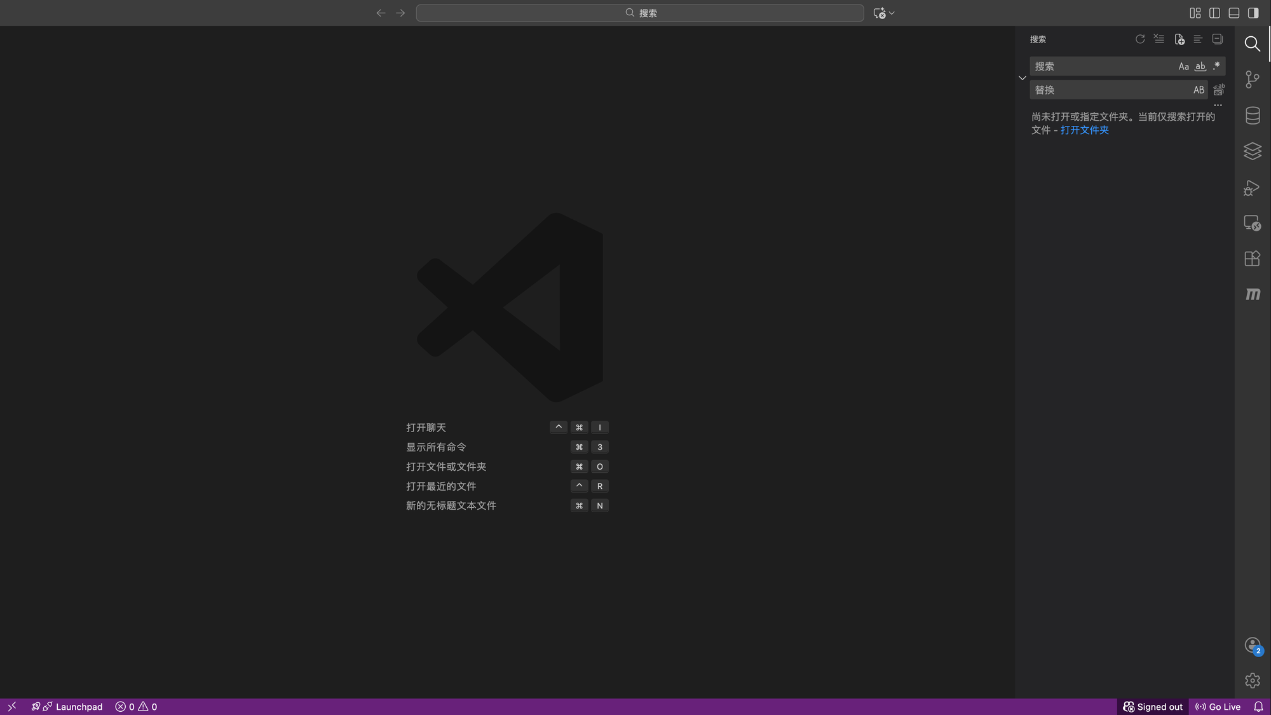Image resolution: width=1271 pixels, height=715 pixels.
Task: Open the Source Control view
Action: point(1252,79)
